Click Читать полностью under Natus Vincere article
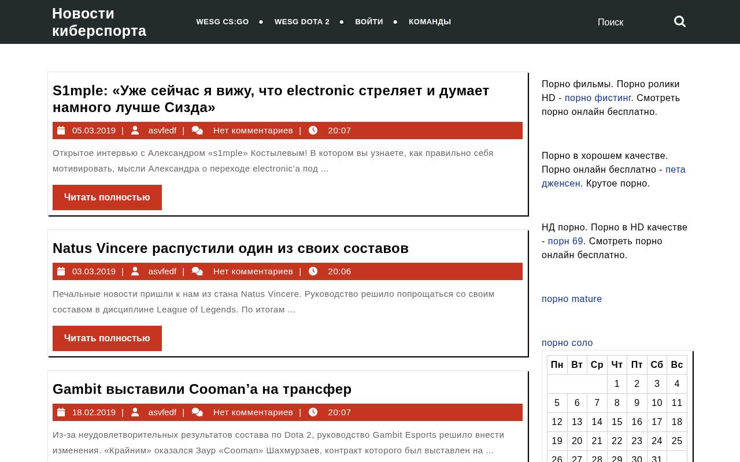The height and width of the screenshot is (462, 740). [x=107, y=338]
